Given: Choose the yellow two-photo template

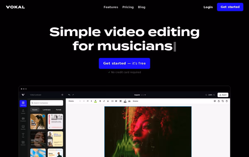Looking at the screenshot, I should click(55, 139).
